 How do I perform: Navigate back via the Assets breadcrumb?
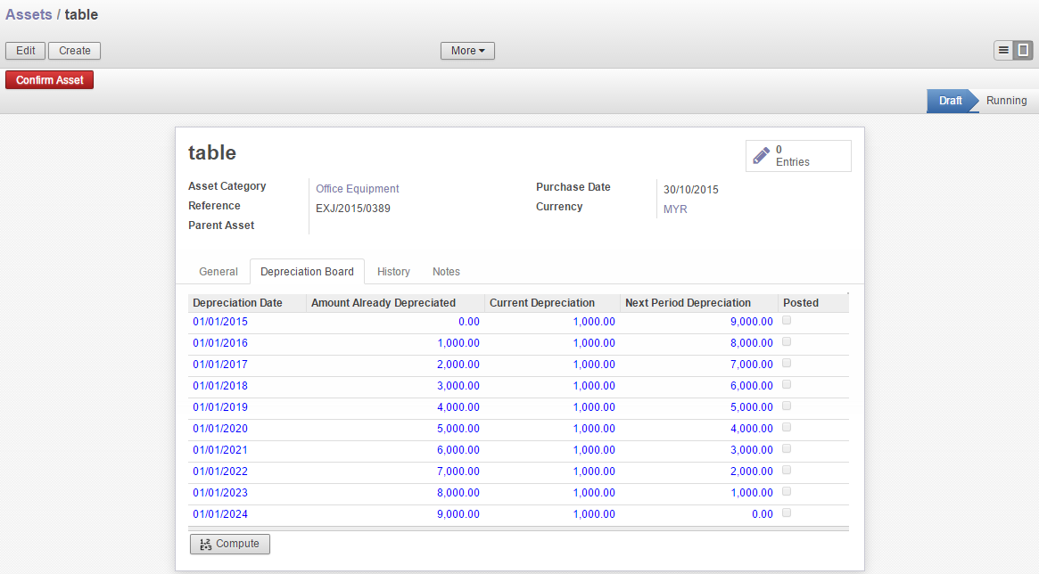click(x=27, y=14)
